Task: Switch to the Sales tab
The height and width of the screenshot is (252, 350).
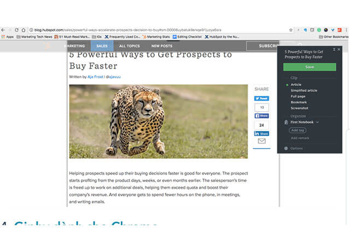Action: coord(102,46)
